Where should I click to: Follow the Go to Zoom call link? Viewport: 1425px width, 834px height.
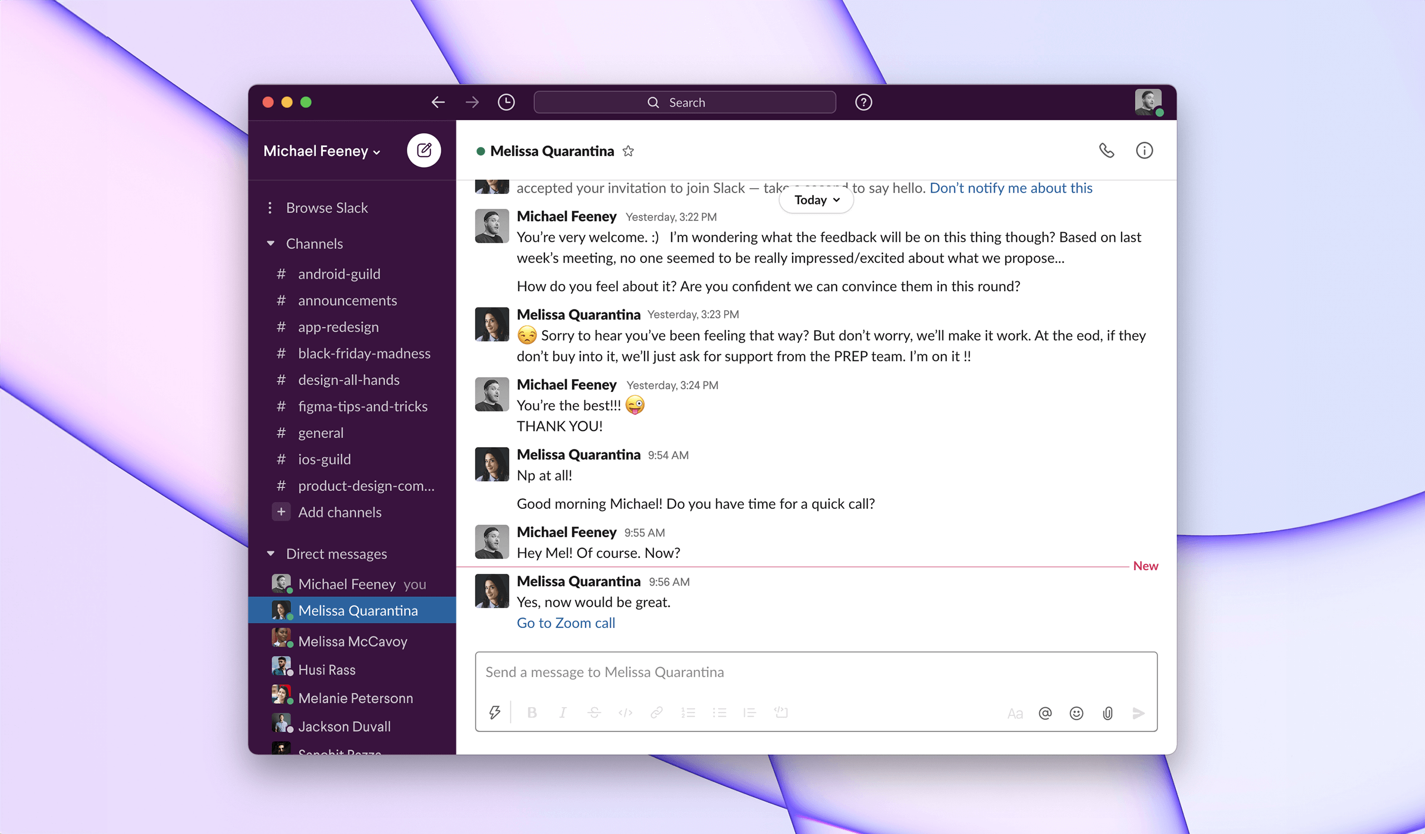point(566,622)
